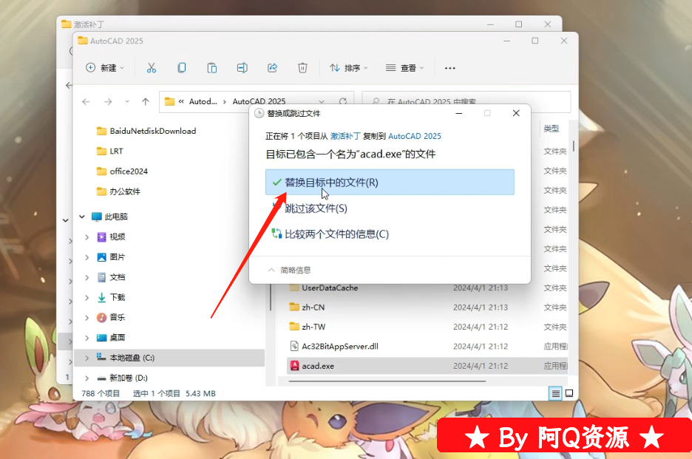
Task: Close the 激活补丁 background window
Action: tap(548, 24)
